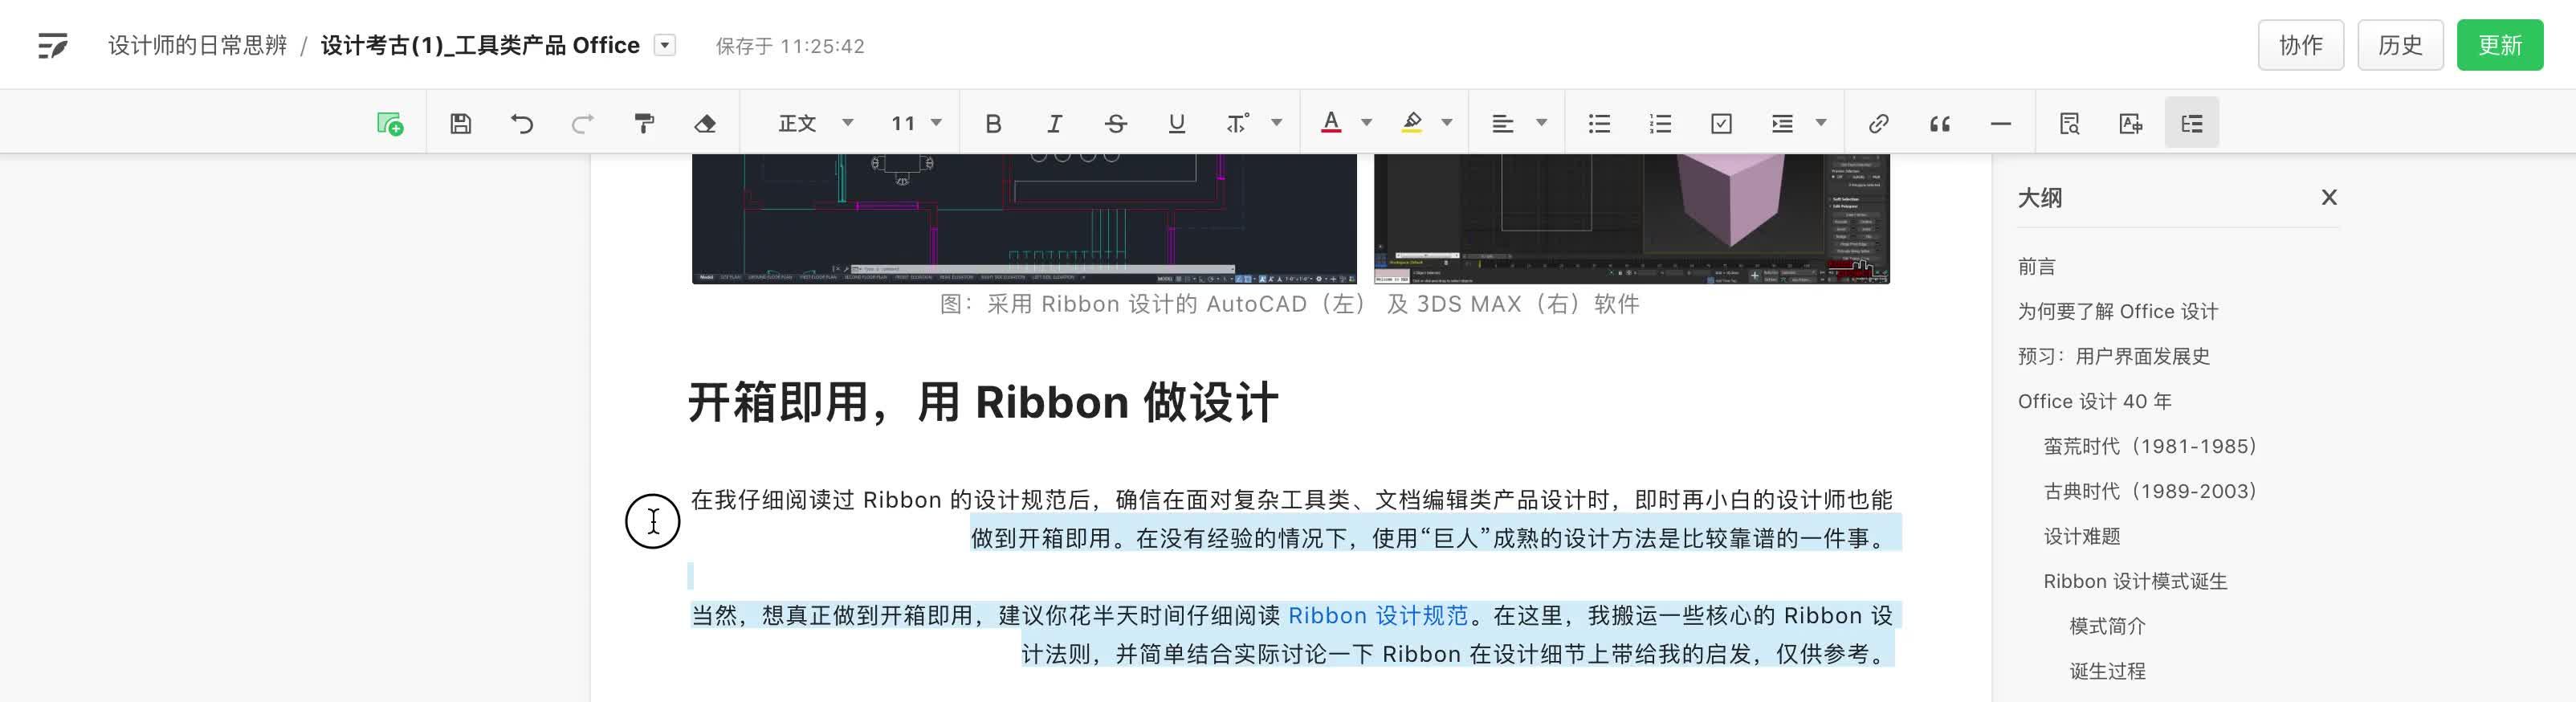Image resolution: width=2576 pixels, height=702 pixels.
Task: Apply the red font color
Action: tap(1331, 123)
